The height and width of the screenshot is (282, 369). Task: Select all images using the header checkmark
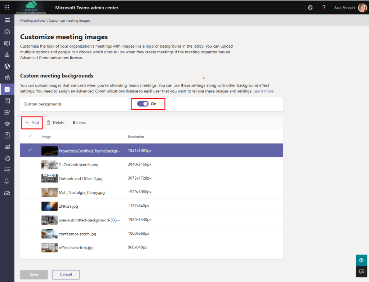(30, 135)
